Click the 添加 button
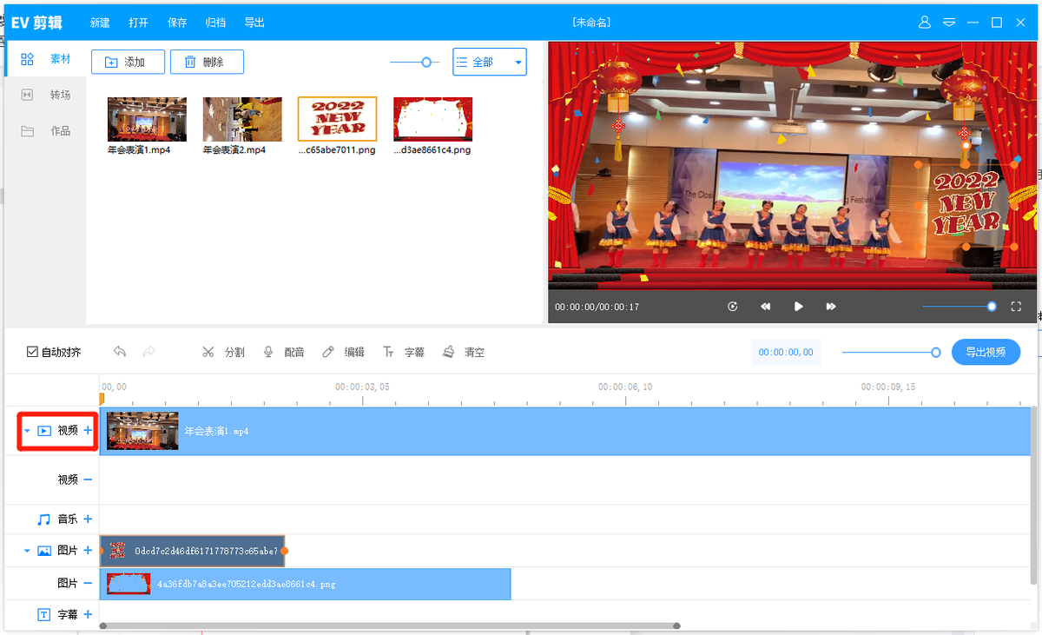 [x=128, y=63]
